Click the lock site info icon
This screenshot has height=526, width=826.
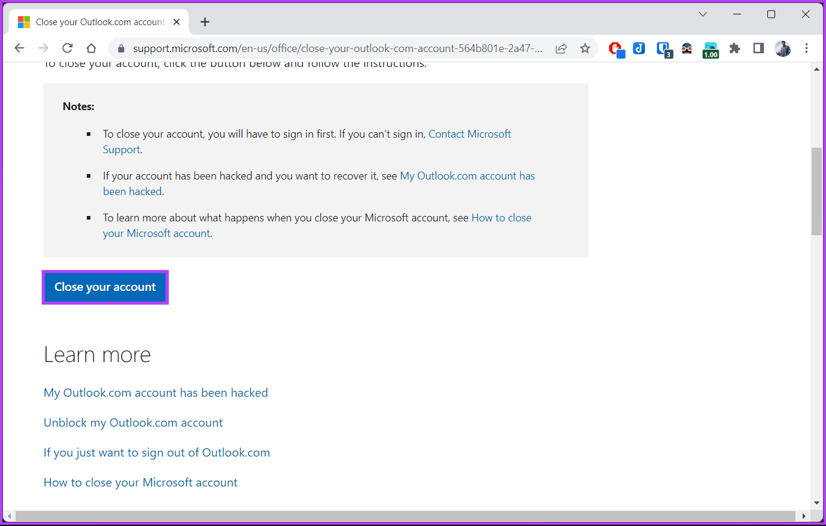coord(120,48)
